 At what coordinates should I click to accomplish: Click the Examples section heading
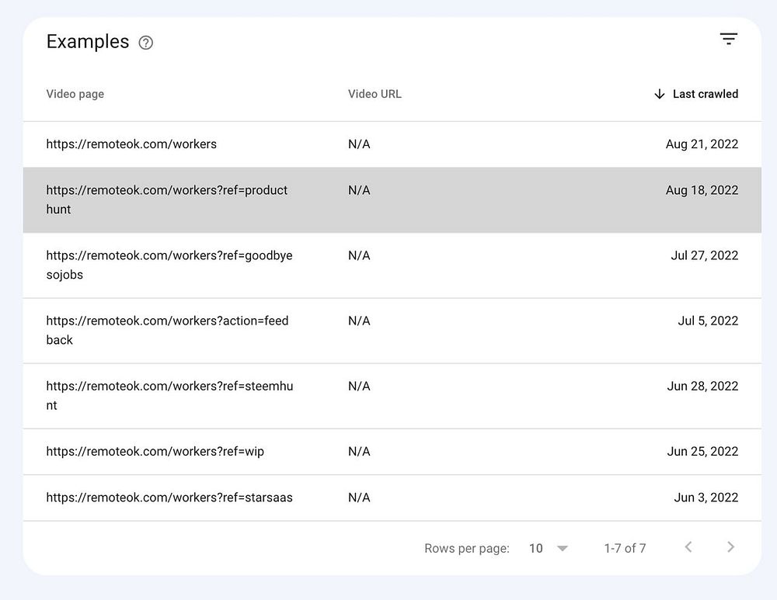click(88, 42)
